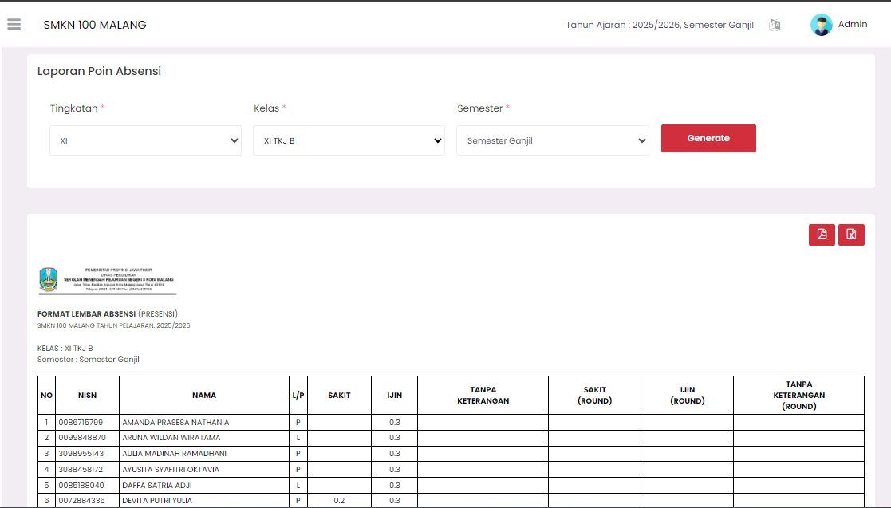
Task: Click DEVITA PUTRI YULIA's sakit value 0.2
Action: tap(339, 501)
